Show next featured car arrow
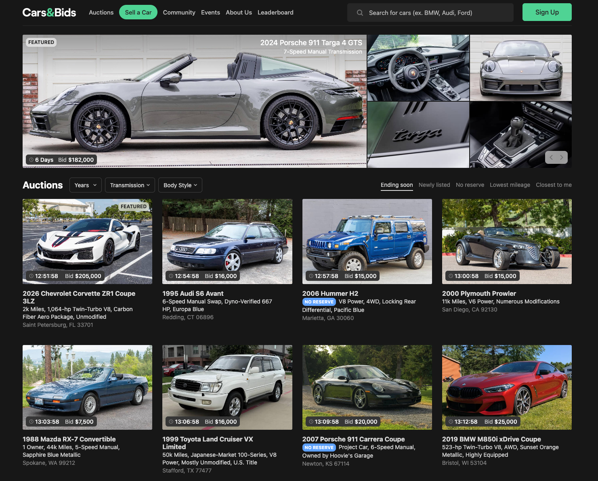This screenshot has height=481, width=598. [x=562, y=157]
